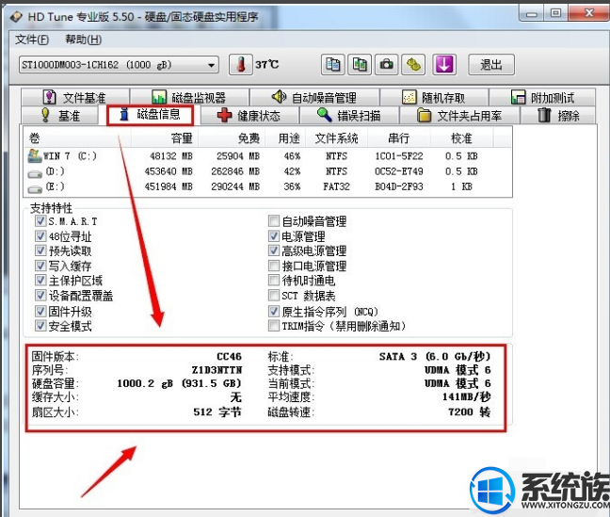610x517 pixels.
Task: Toggle the 电源管理 checkbox
Action: (x=274, y=236)
